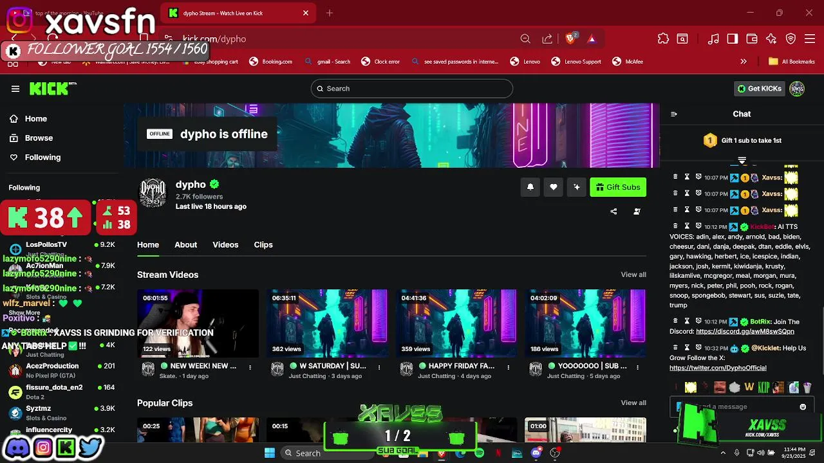Click the Netflix icon in taskbar

coord(498,453)
